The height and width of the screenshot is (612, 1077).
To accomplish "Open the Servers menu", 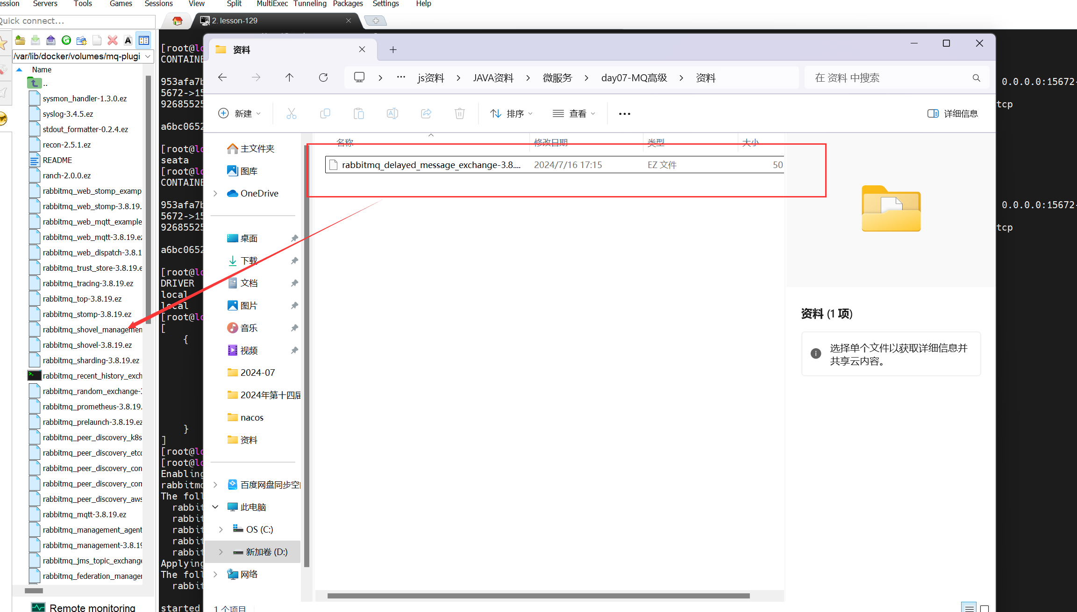I will click(45, 4).
